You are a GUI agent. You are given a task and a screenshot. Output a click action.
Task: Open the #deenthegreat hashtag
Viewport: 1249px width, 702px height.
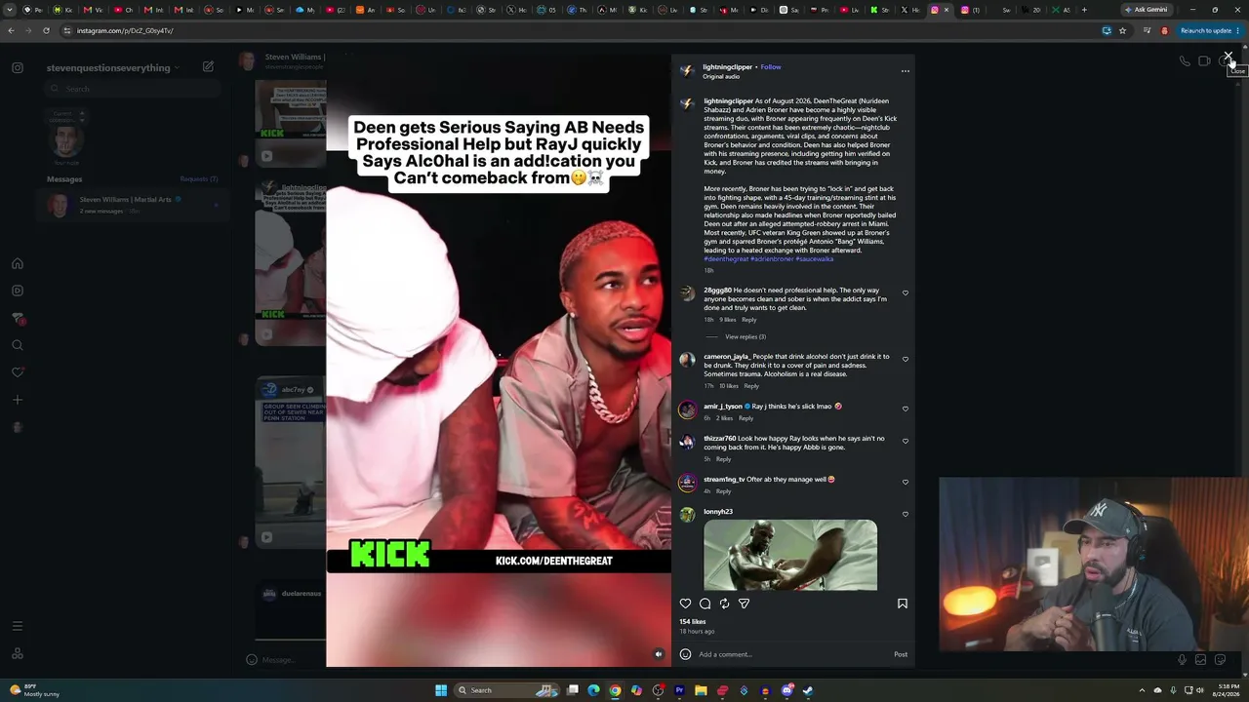(x=726, y=259)
